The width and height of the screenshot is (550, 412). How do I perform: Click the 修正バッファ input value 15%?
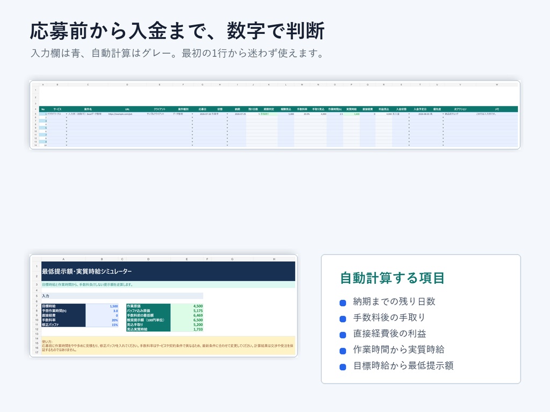pos(102,325)
